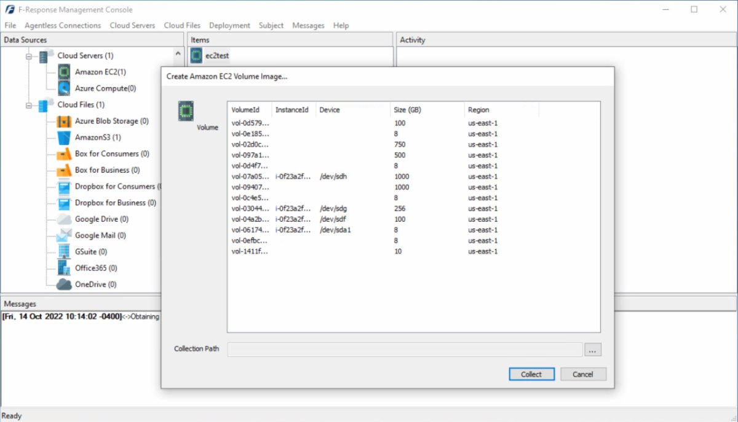Viewport: 738px width, 422px height.
Task: Open the Agentless Connections menu
Action: click(63, 25)
